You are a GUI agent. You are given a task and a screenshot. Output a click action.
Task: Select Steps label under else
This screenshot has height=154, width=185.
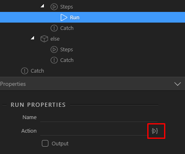click(66, 50)
